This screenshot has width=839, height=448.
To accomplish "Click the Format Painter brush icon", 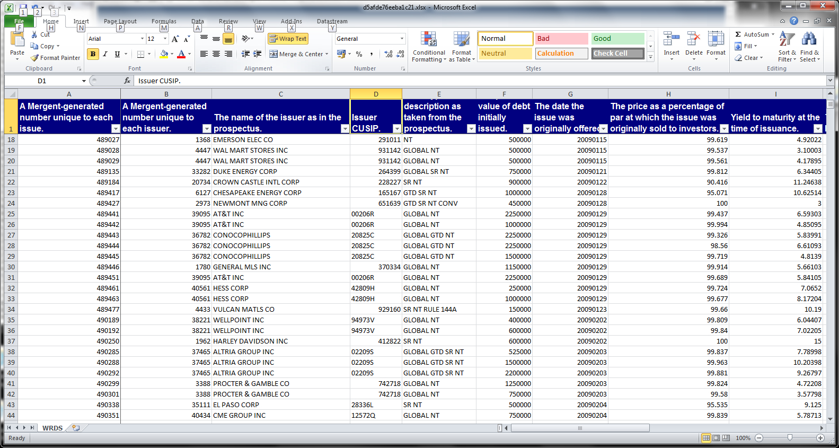I will 34,58.
